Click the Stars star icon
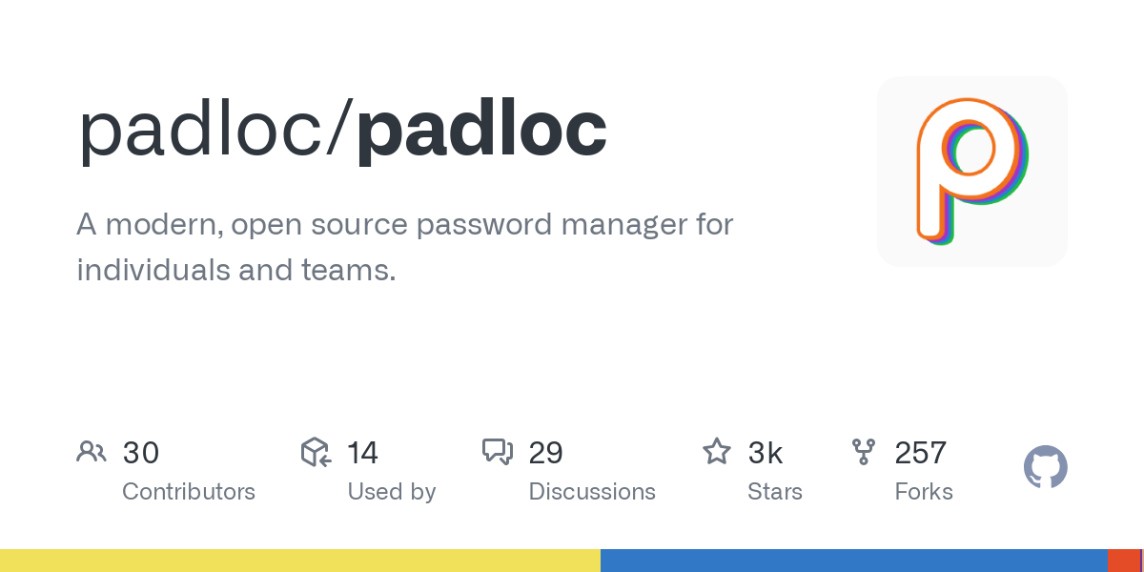1144x572 pixels. point(717,451)
